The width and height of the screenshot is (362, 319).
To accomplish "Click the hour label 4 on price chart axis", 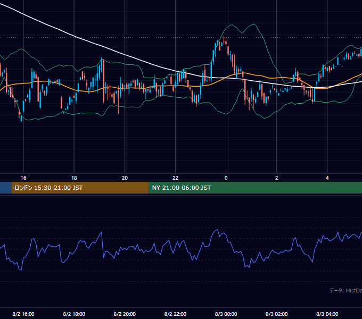I will [x=327, y=178].
